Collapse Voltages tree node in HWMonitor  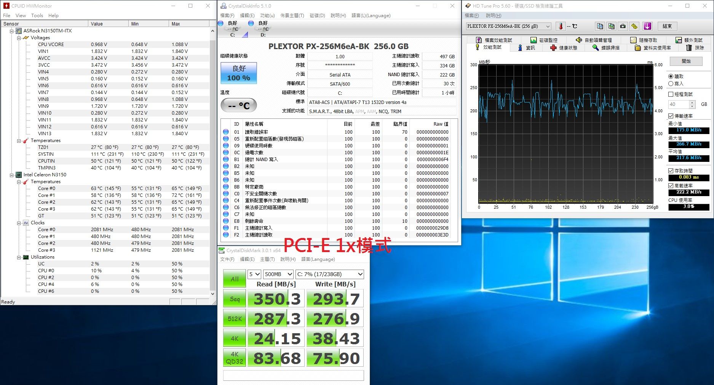[19, 38]
